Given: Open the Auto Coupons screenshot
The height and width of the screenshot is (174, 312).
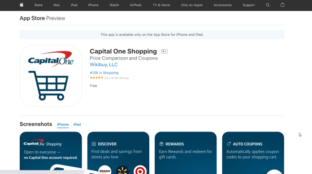Looking at the screenshot, I should [x=253, y=153].
